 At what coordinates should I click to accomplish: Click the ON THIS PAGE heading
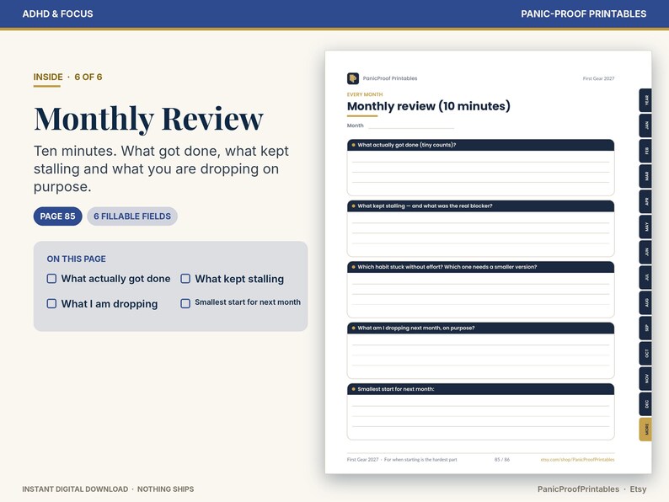pyautogui.click(x=77, y=259)
